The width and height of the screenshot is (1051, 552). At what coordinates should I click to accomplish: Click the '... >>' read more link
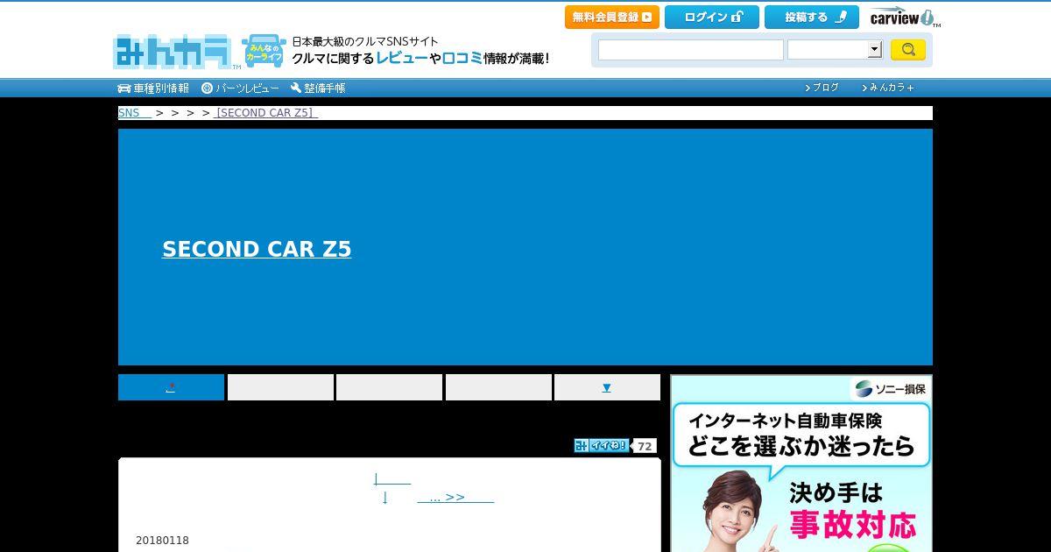pyautogui.click(x=455, y=498)
